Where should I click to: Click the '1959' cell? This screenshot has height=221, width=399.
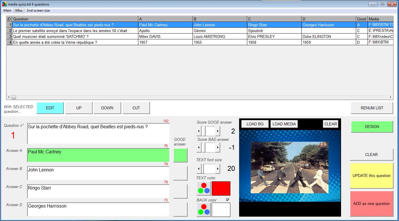click(x=329, y=42)
